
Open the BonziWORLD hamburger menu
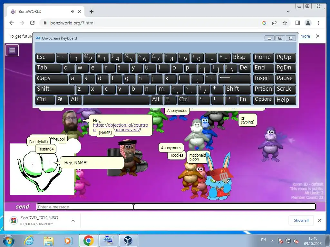12,50
